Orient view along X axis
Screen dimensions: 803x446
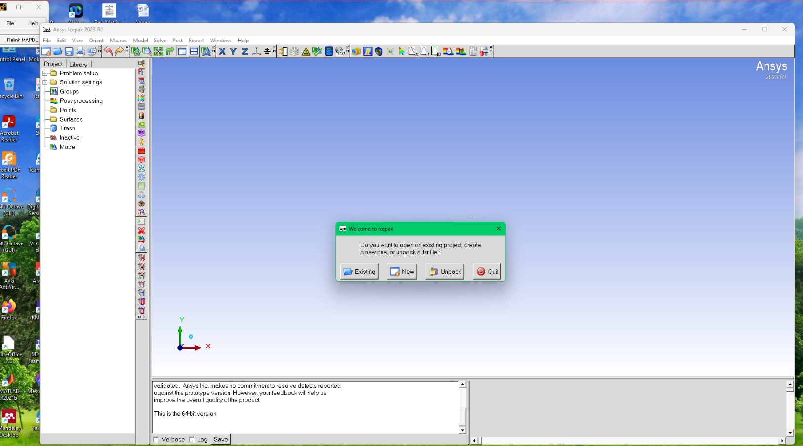pyautogui.click(x=222, y=51)
